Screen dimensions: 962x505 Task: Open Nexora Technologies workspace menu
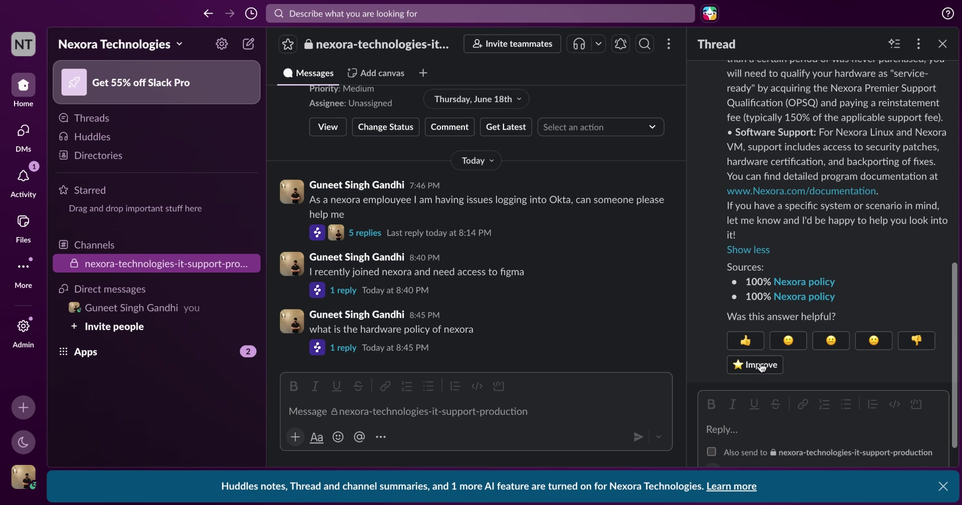coord(120,44)
